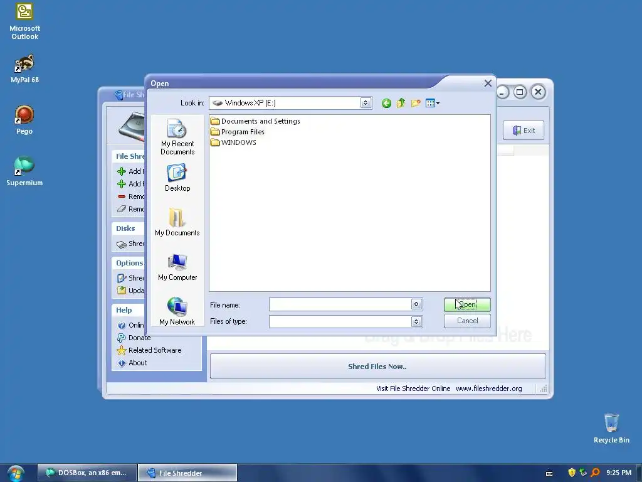642x482 pixels.
Task: Open Supermium desktop shortcut
Action: click(x=24, y=171)
